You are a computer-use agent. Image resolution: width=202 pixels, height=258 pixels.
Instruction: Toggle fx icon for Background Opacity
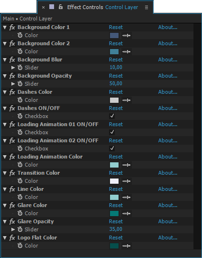click(12, 76)
